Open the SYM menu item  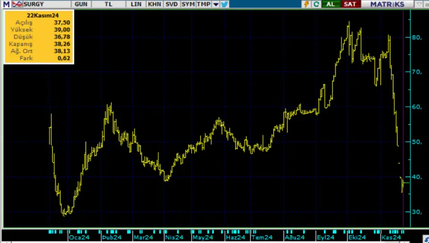tap(188, 4)
